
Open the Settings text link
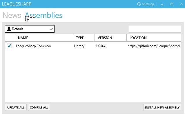(148, 4)
